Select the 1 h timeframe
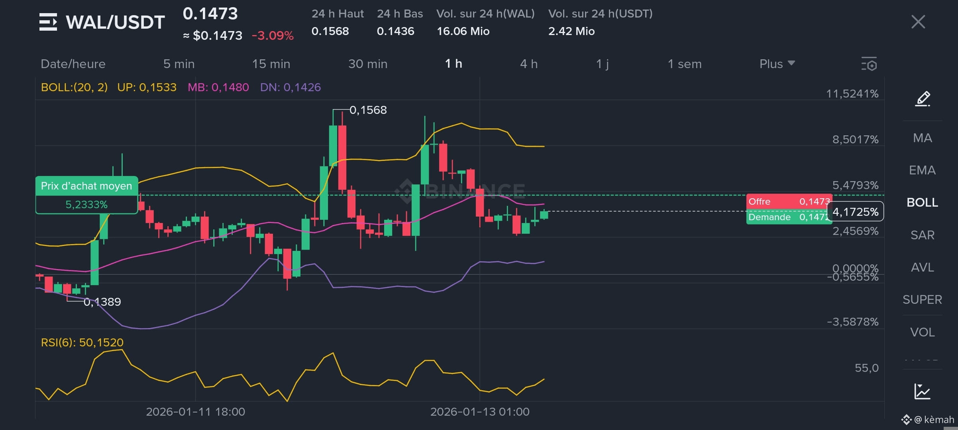 click(x=453, y=64)
